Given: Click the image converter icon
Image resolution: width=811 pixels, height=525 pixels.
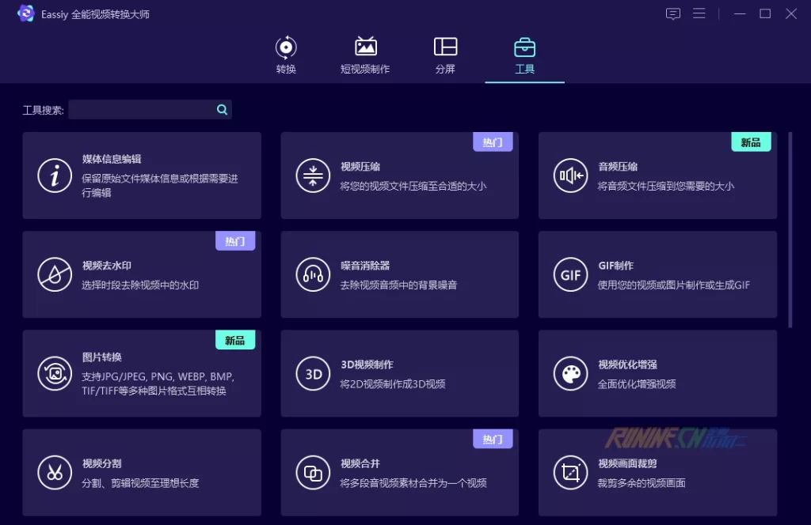Looking at the screenshot, I should tap(55, 373).
